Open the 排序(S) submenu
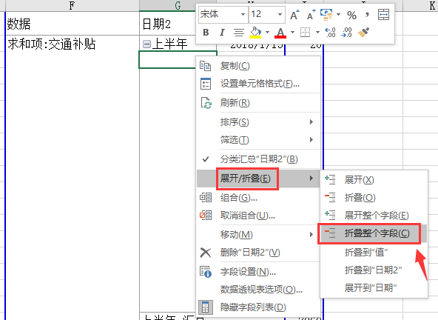 point(257,122)
